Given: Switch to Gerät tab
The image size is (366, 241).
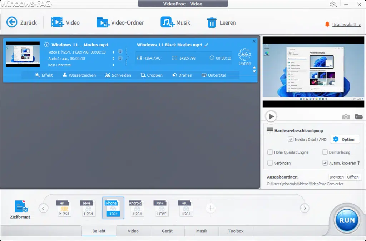Looking at the screenshot, I should (167, 231).
